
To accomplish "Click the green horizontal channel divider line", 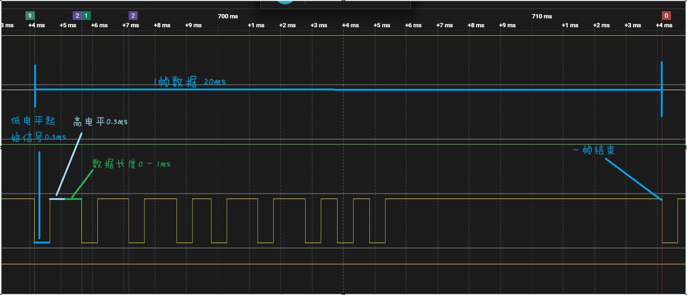I will tap(343, 144).
